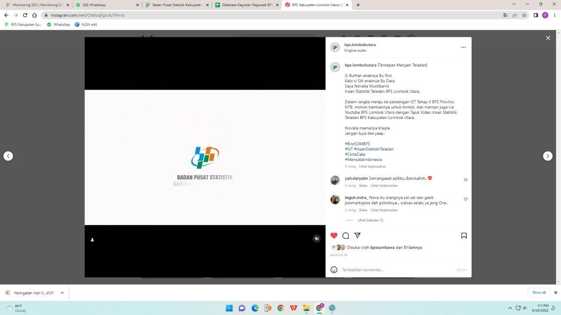Screen dimensions: 561x315
Task: Switch to WhatsApp browser tab
Action: (x=107, y=5)
